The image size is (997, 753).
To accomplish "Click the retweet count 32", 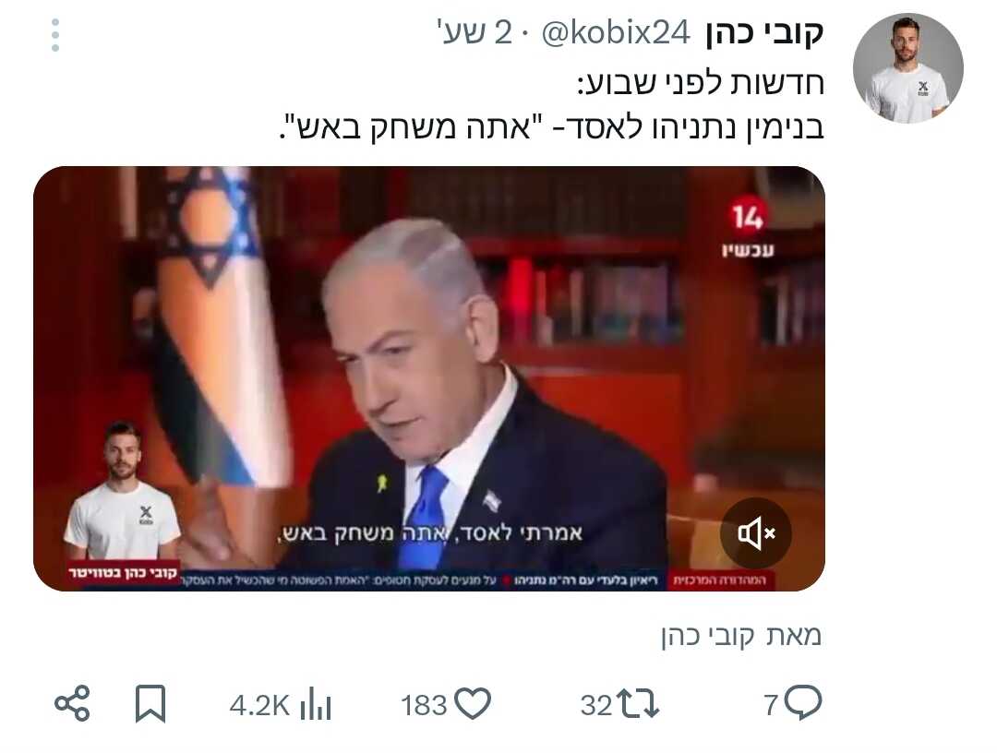I will click(596, 705).
